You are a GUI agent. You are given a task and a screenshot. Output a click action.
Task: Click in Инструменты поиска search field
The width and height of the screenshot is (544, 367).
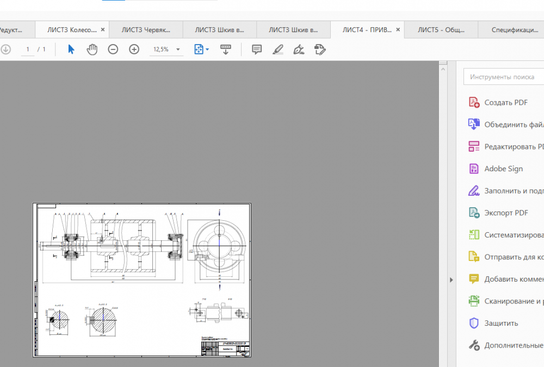(503, 77)
